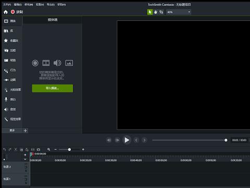This screenshot has height=188, width=250.
Task: Open the Export (导出) menu
Action: [x=51, y=5]
